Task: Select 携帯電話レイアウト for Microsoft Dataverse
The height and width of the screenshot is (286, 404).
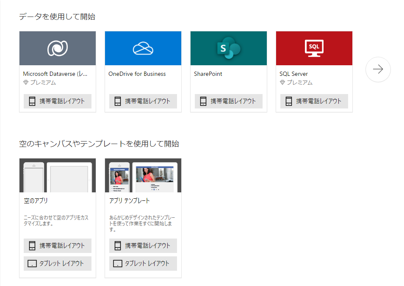Action: (x=58, y=101)
